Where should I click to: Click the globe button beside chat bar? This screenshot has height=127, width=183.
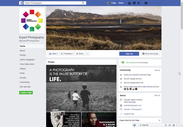pos(134,125)
